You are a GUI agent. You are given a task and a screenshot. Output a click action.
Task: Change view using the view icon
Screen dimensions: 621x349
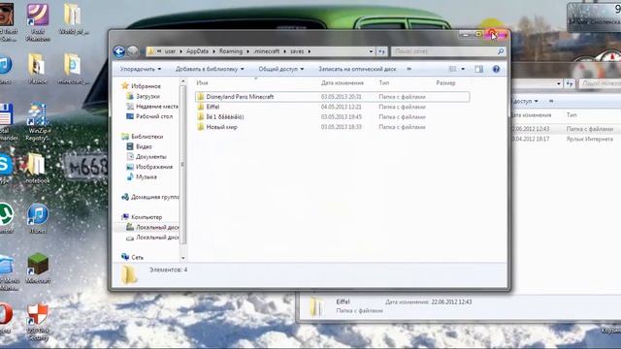point(453,69)
